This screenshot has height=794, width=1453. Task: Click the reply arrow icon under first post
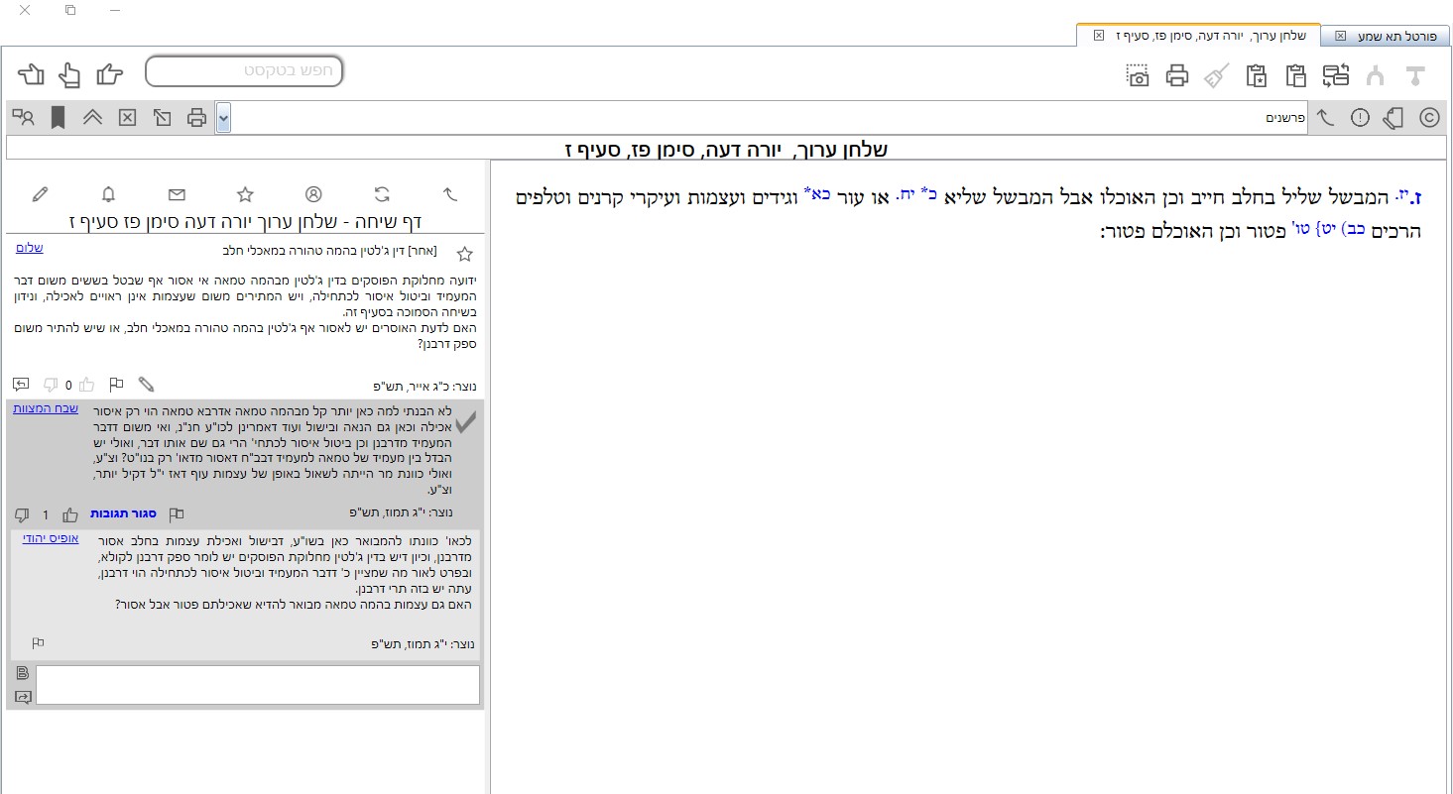pos(22,385)
